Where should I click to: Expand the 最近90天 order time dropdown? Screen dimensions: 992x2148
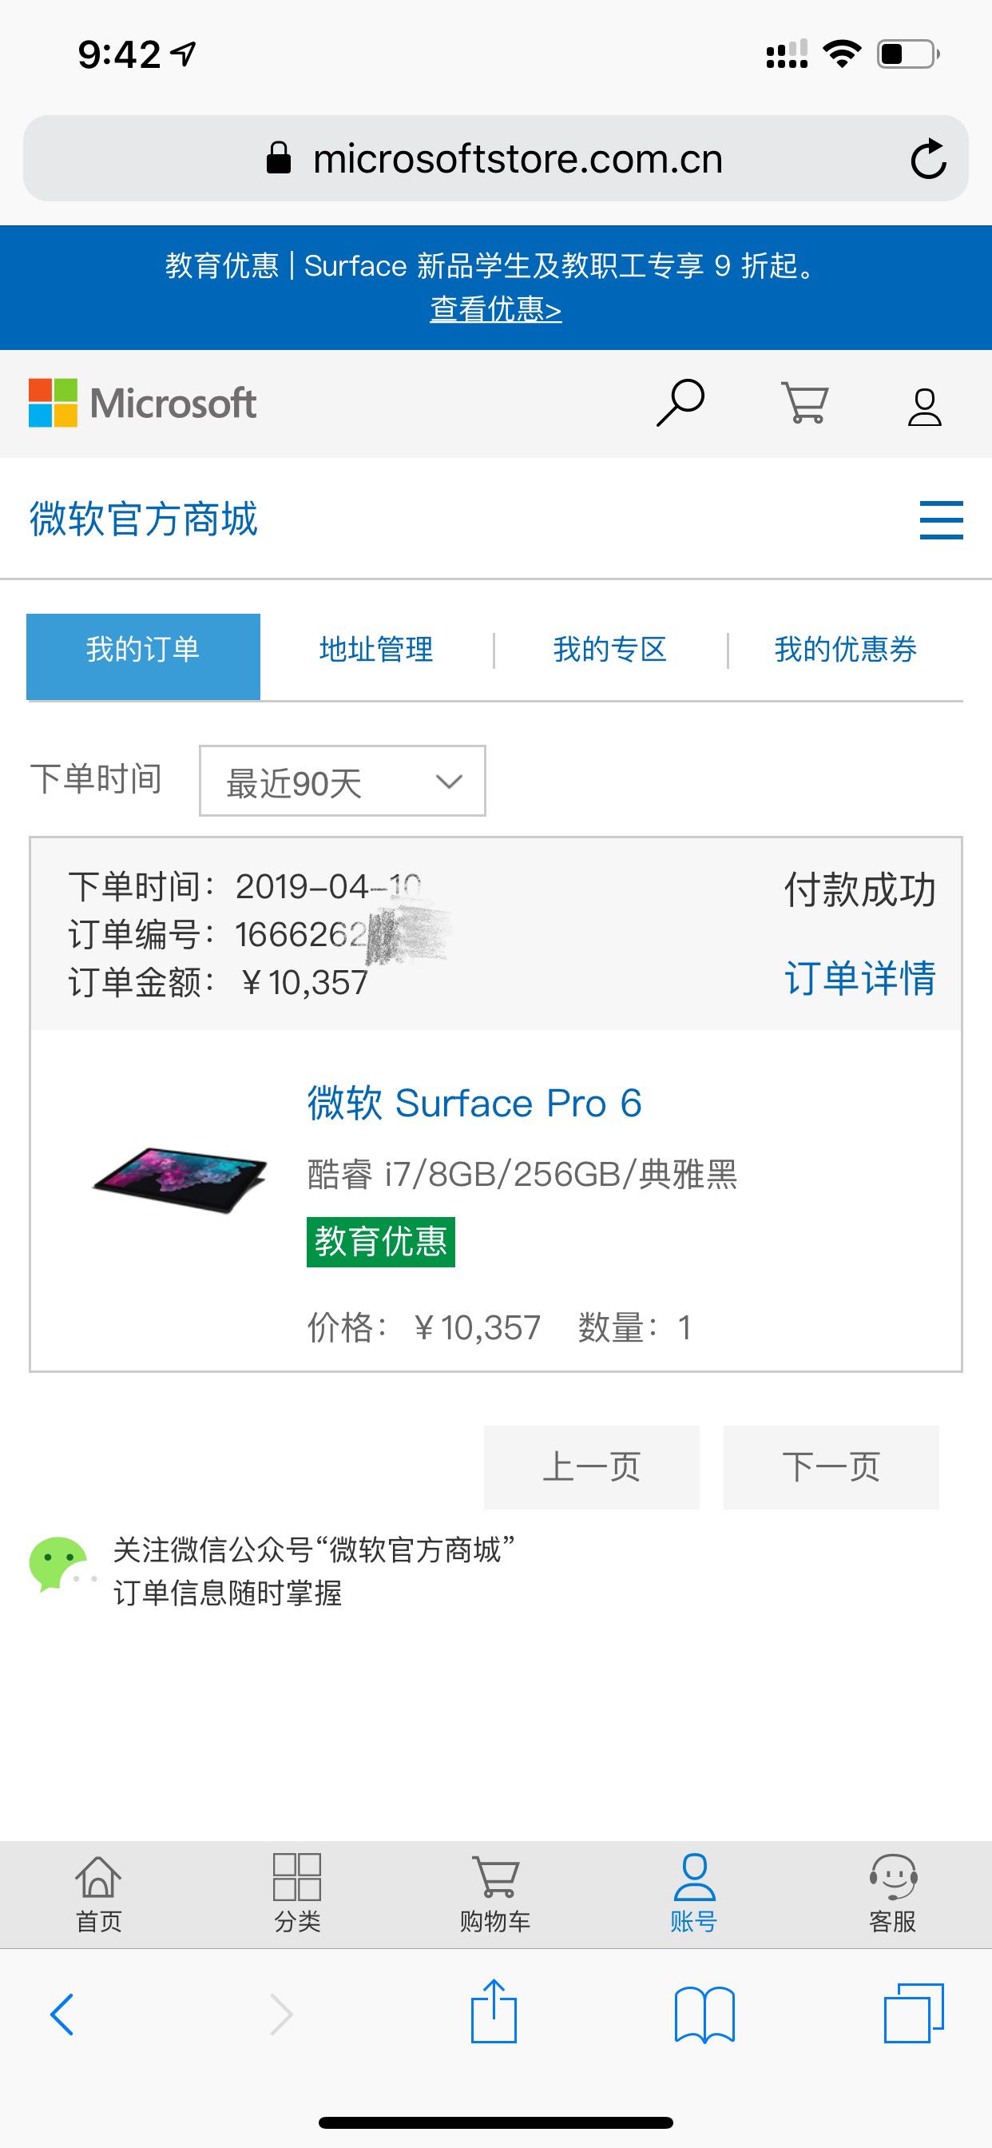342,782
